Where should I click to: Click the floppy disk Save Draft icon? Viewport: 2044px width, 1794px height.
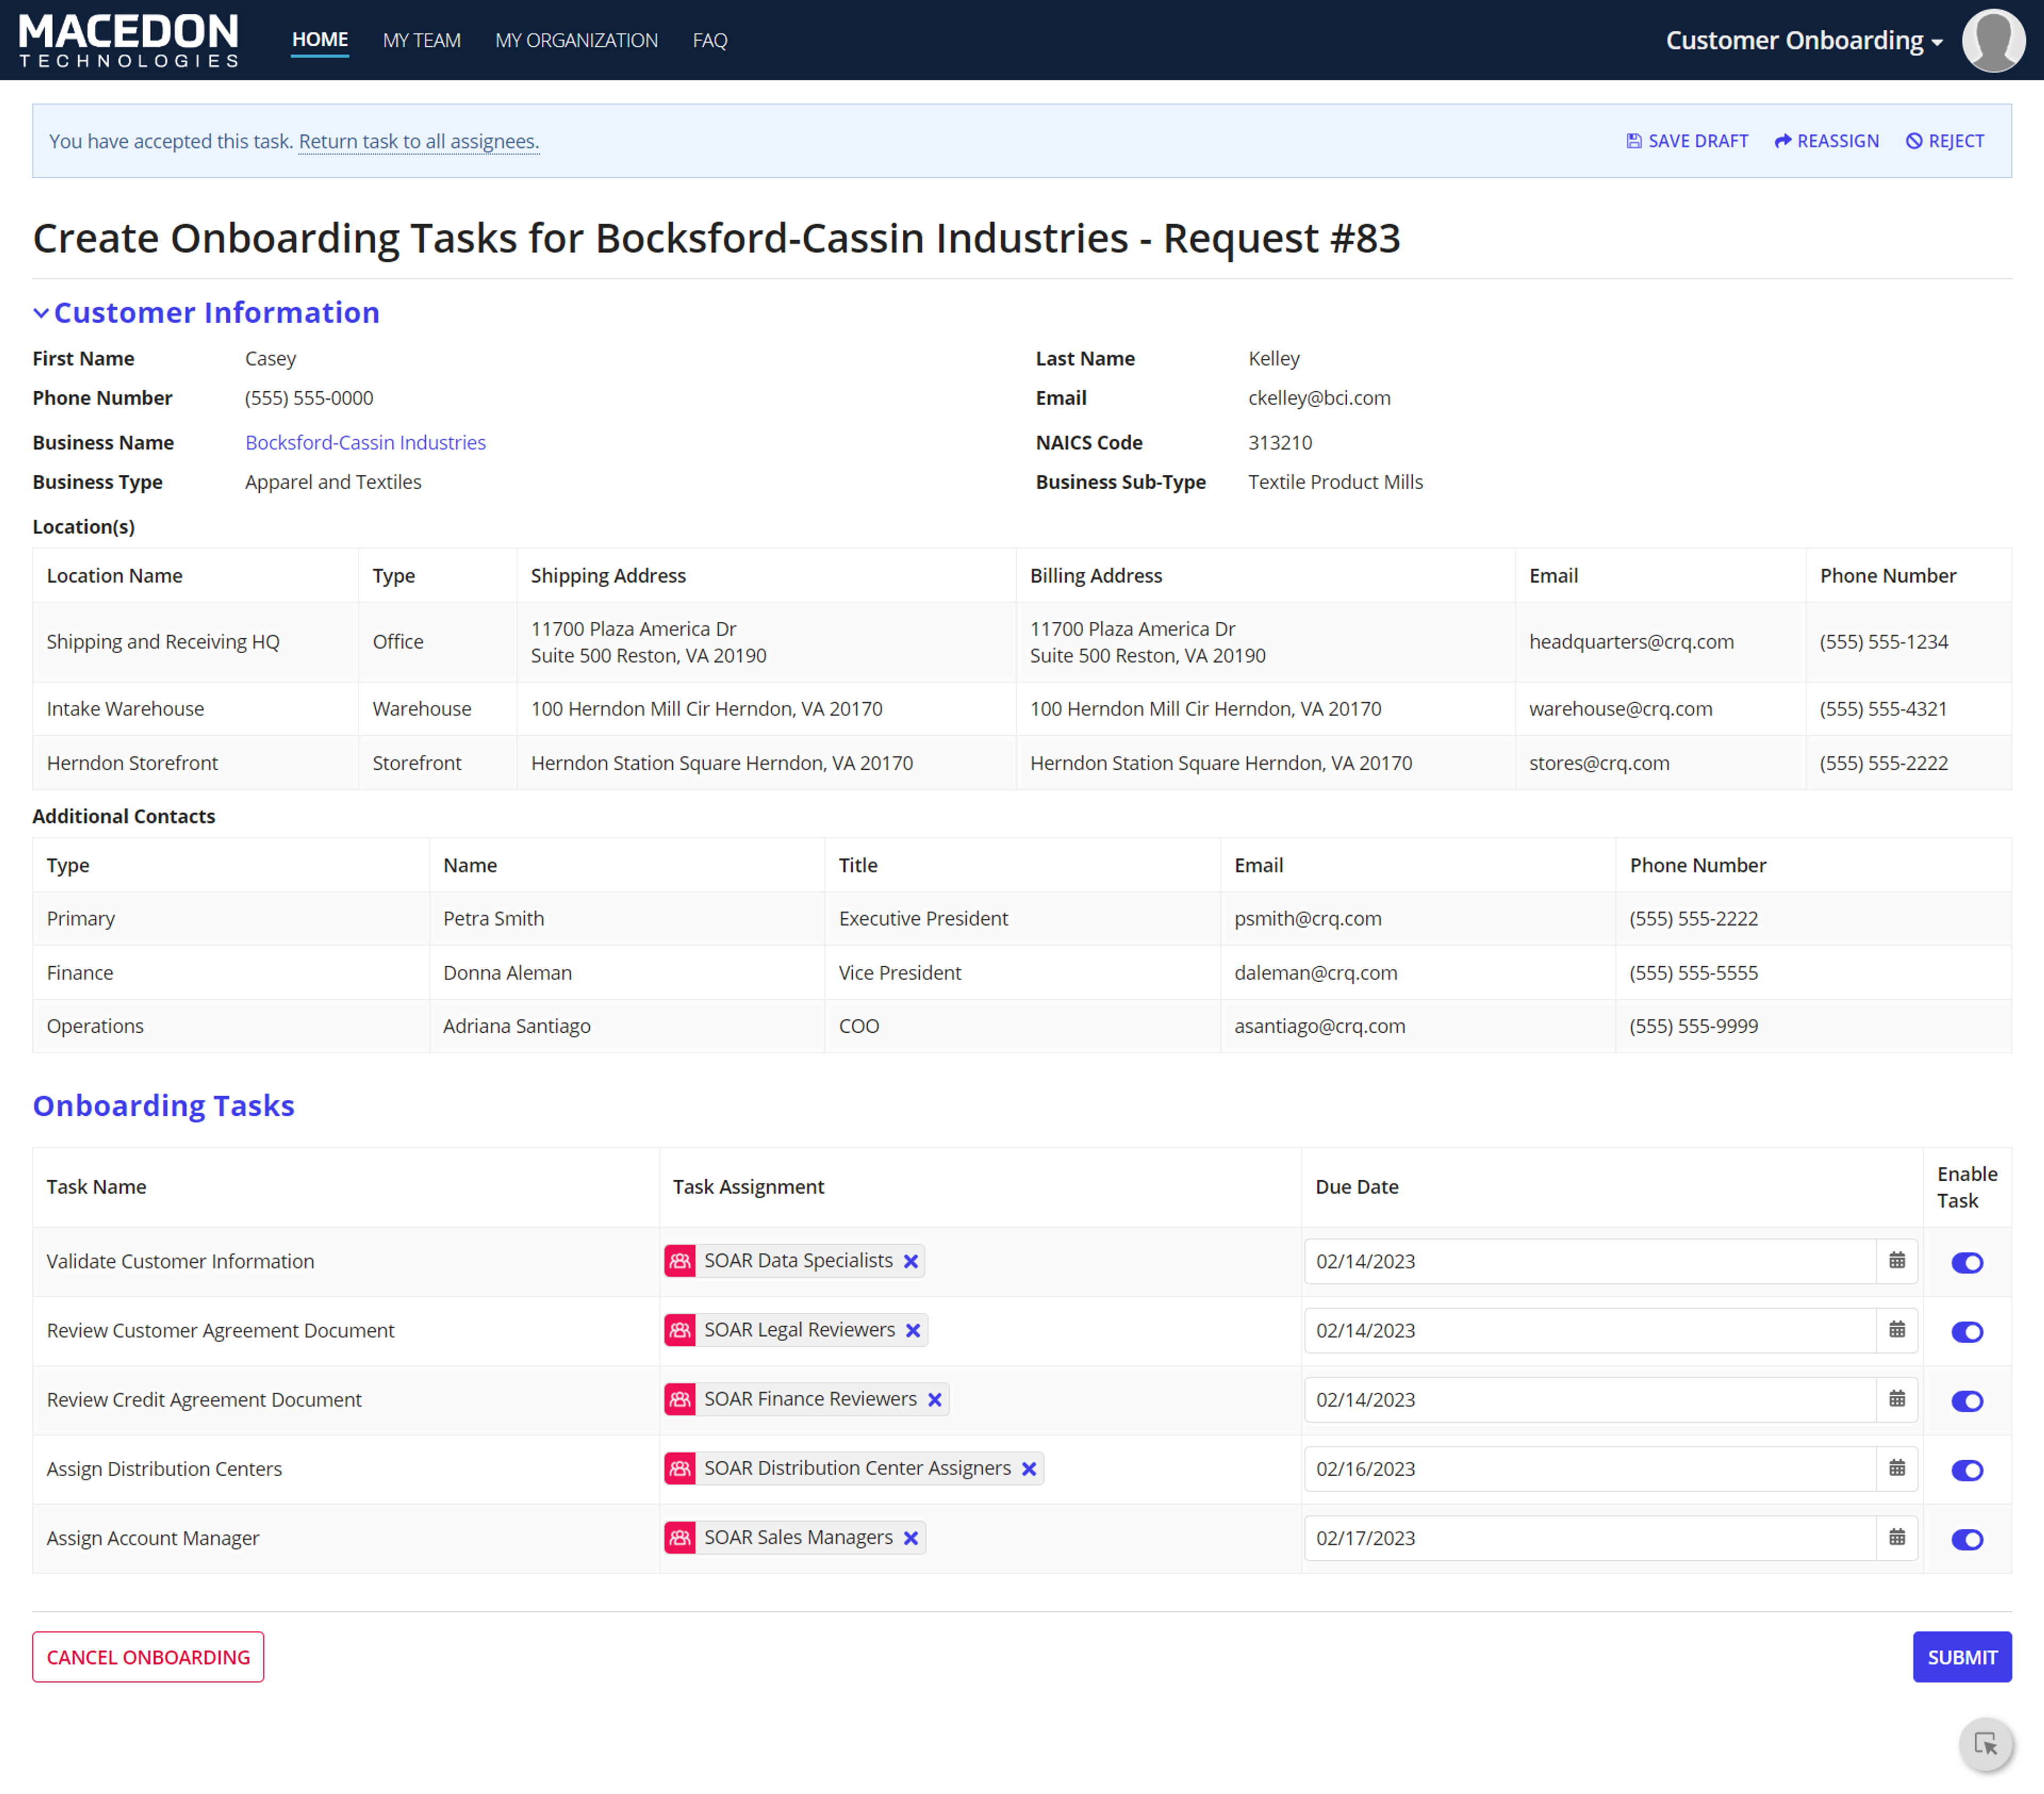point(1634,141)
